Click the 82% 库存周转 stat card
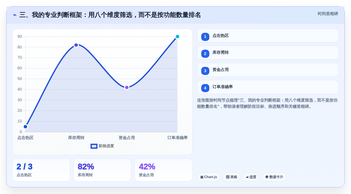 (102, 170)
